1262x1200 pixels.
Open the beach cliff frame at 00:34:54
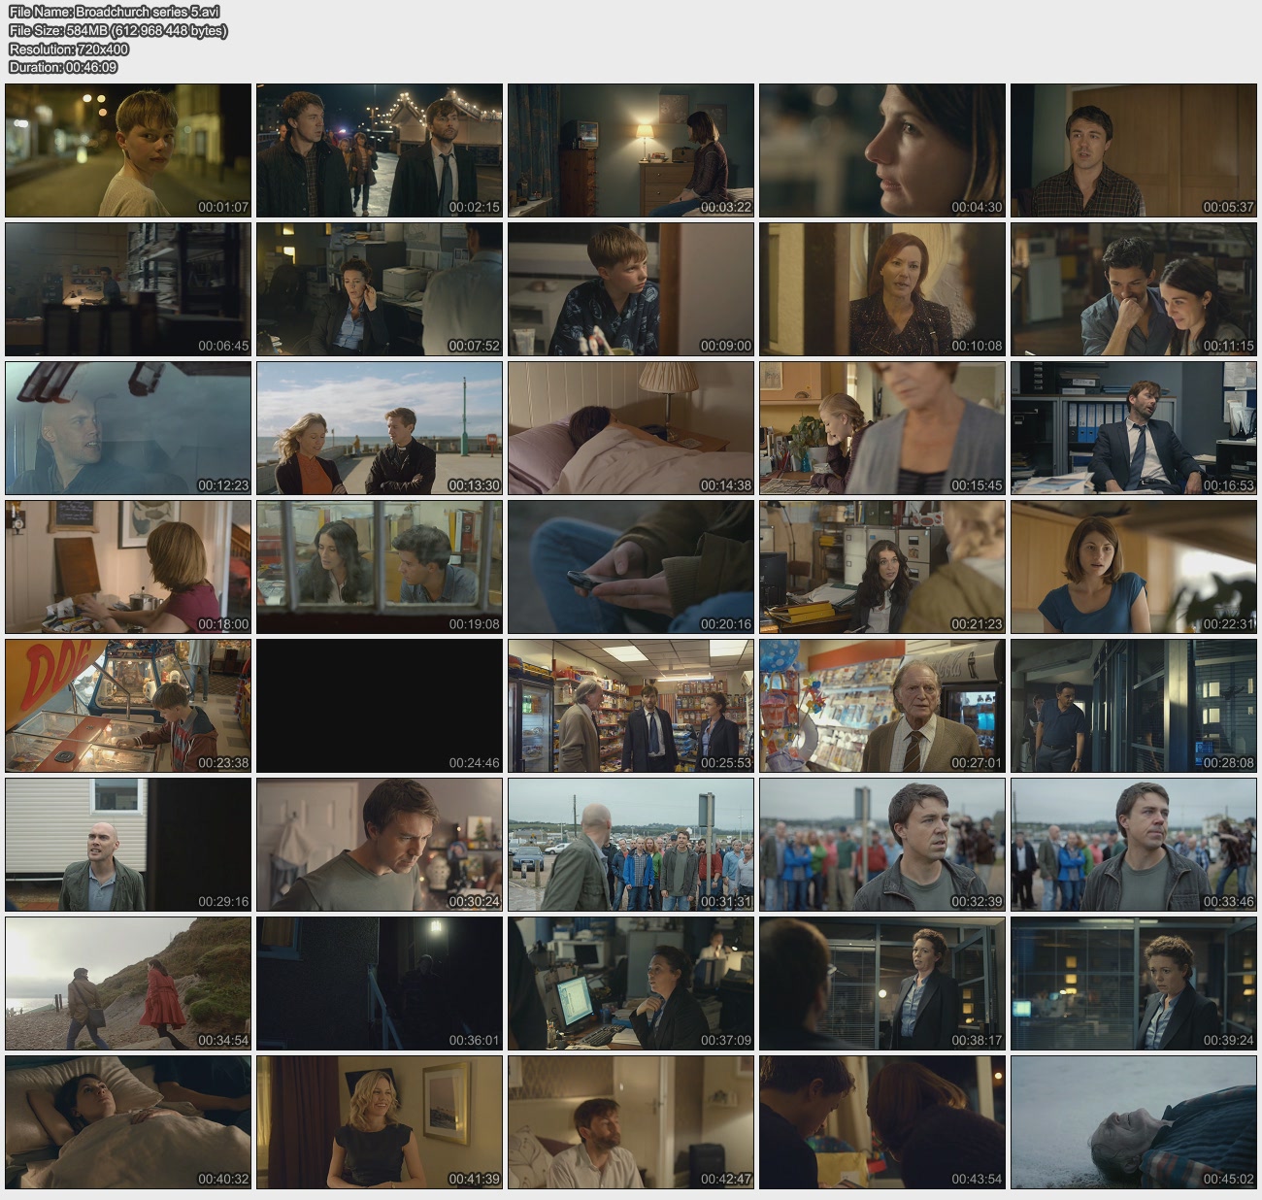coord(128,983)
